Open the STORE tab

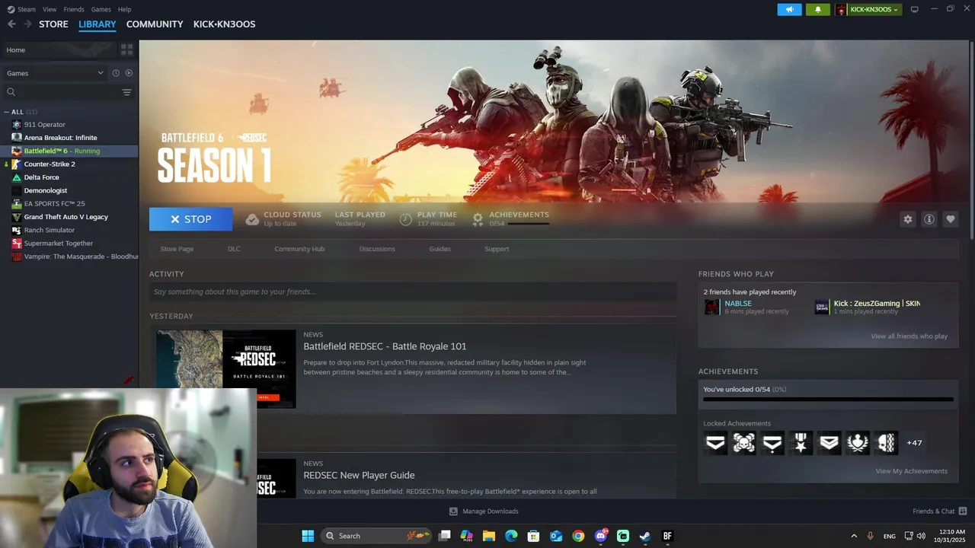click(53, 24)
